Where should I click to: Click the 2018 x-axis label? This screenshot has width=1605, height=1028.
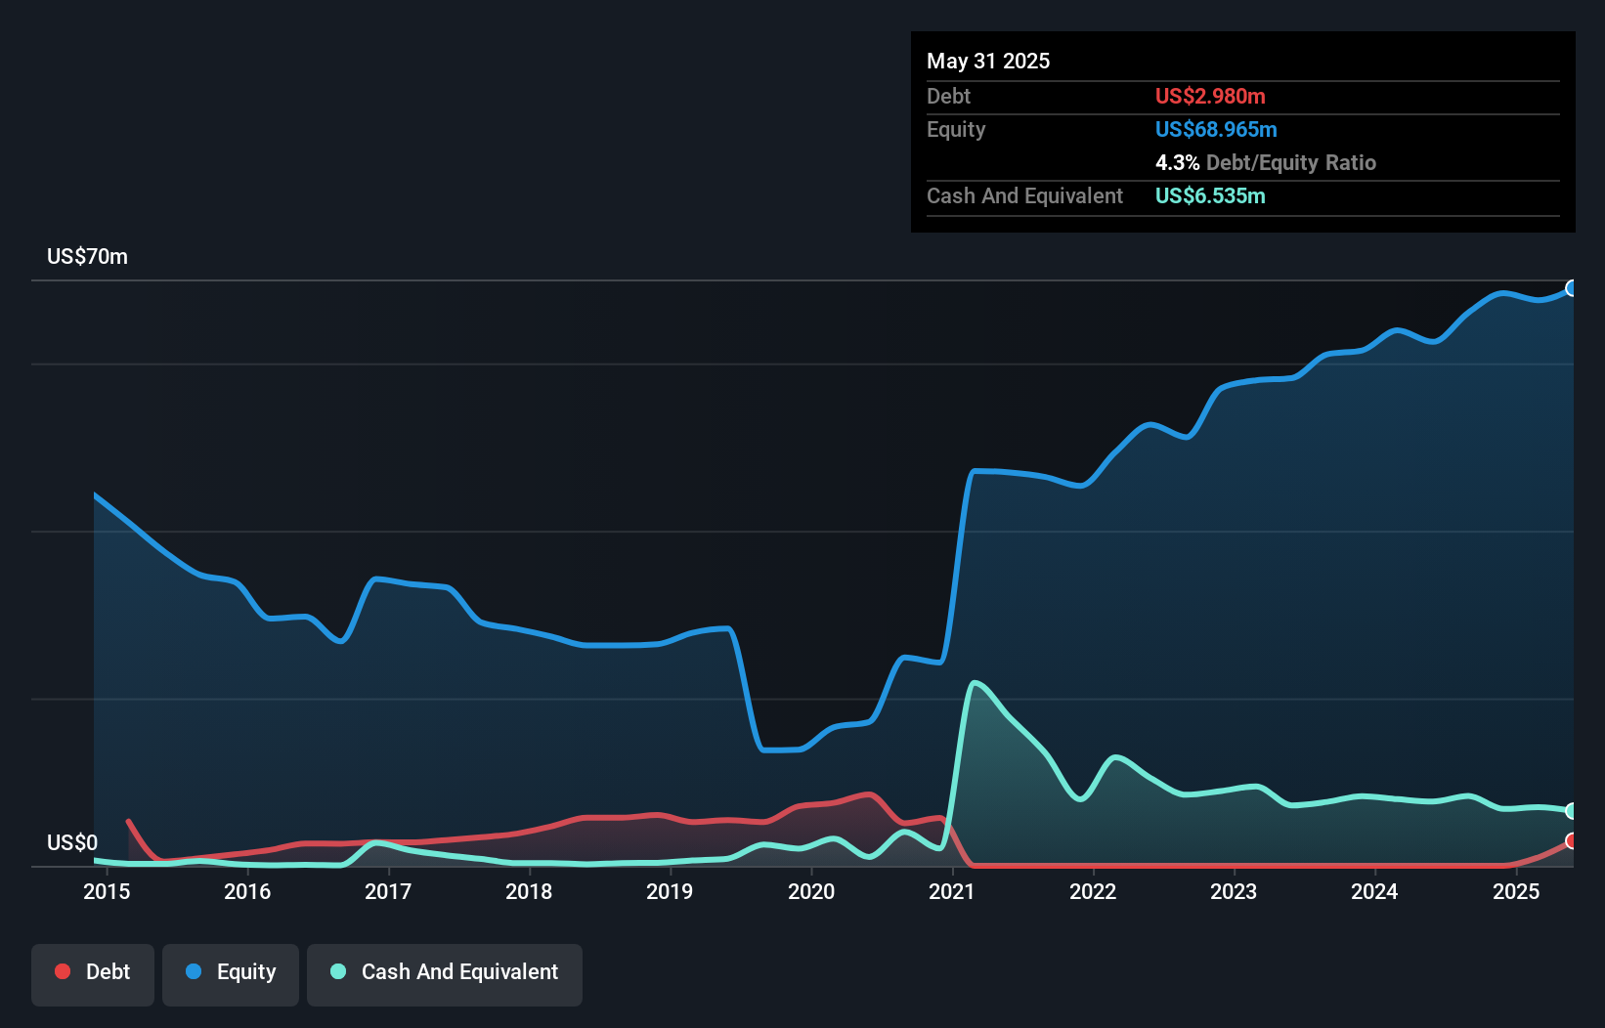click(x=529, y=891)
